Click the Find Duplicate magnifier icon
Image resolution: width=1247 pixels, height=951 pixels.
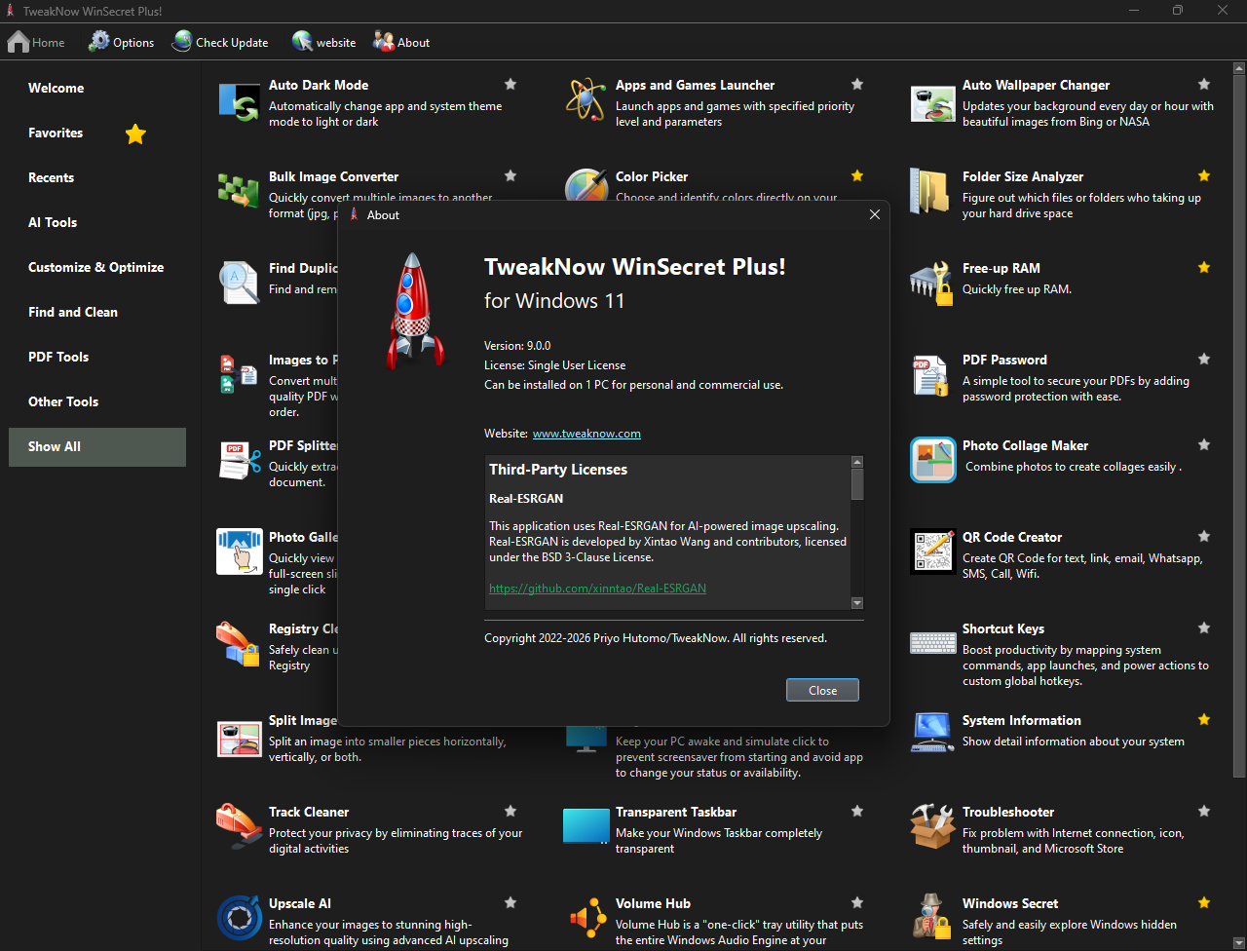click(239, 283)
